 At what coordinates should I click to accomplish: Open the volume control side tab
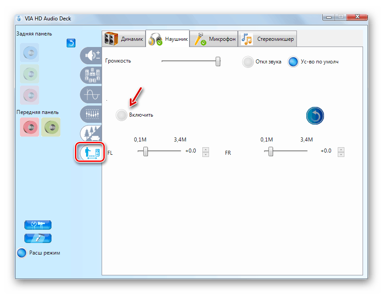[x=91, y=55]
